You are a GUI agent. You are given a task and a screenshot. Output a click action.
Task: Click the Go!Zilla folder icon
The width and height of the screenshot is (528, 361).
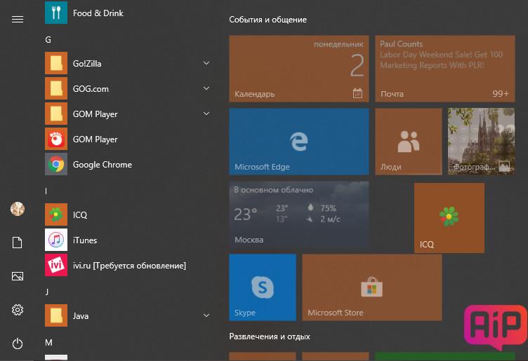(x=56, y=63)
